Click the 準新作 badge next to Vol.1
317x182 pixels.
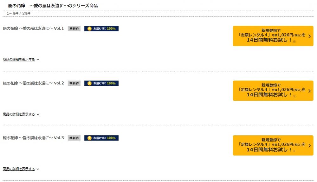(x=74, y=29)
